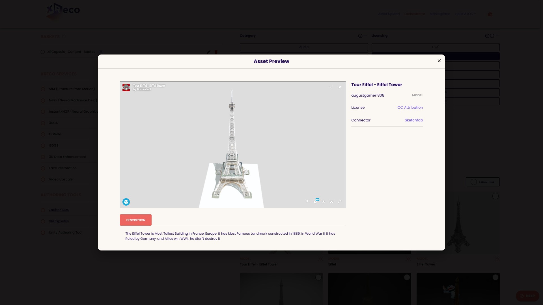Tick the Eiffel Tower thumbnail selection circle
Viewport: 543px width, 305px height.
point(495,196)
